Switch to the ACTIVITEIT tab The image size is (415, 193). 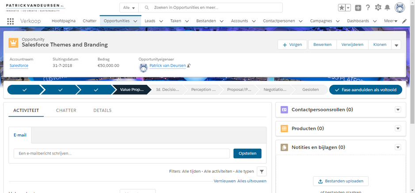click(26, 110)
